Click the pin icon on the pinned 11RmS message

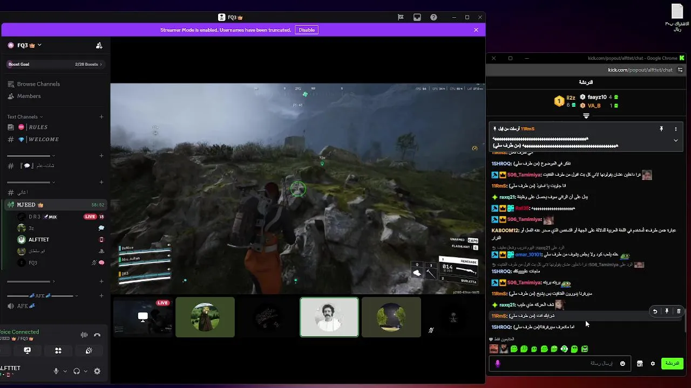point(661,129)
